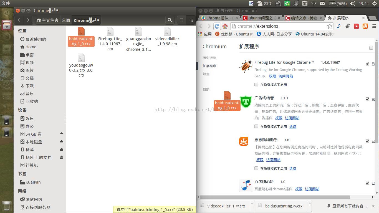Disable the 惠惠购物助手 extension checkbox

coord(367,141)
